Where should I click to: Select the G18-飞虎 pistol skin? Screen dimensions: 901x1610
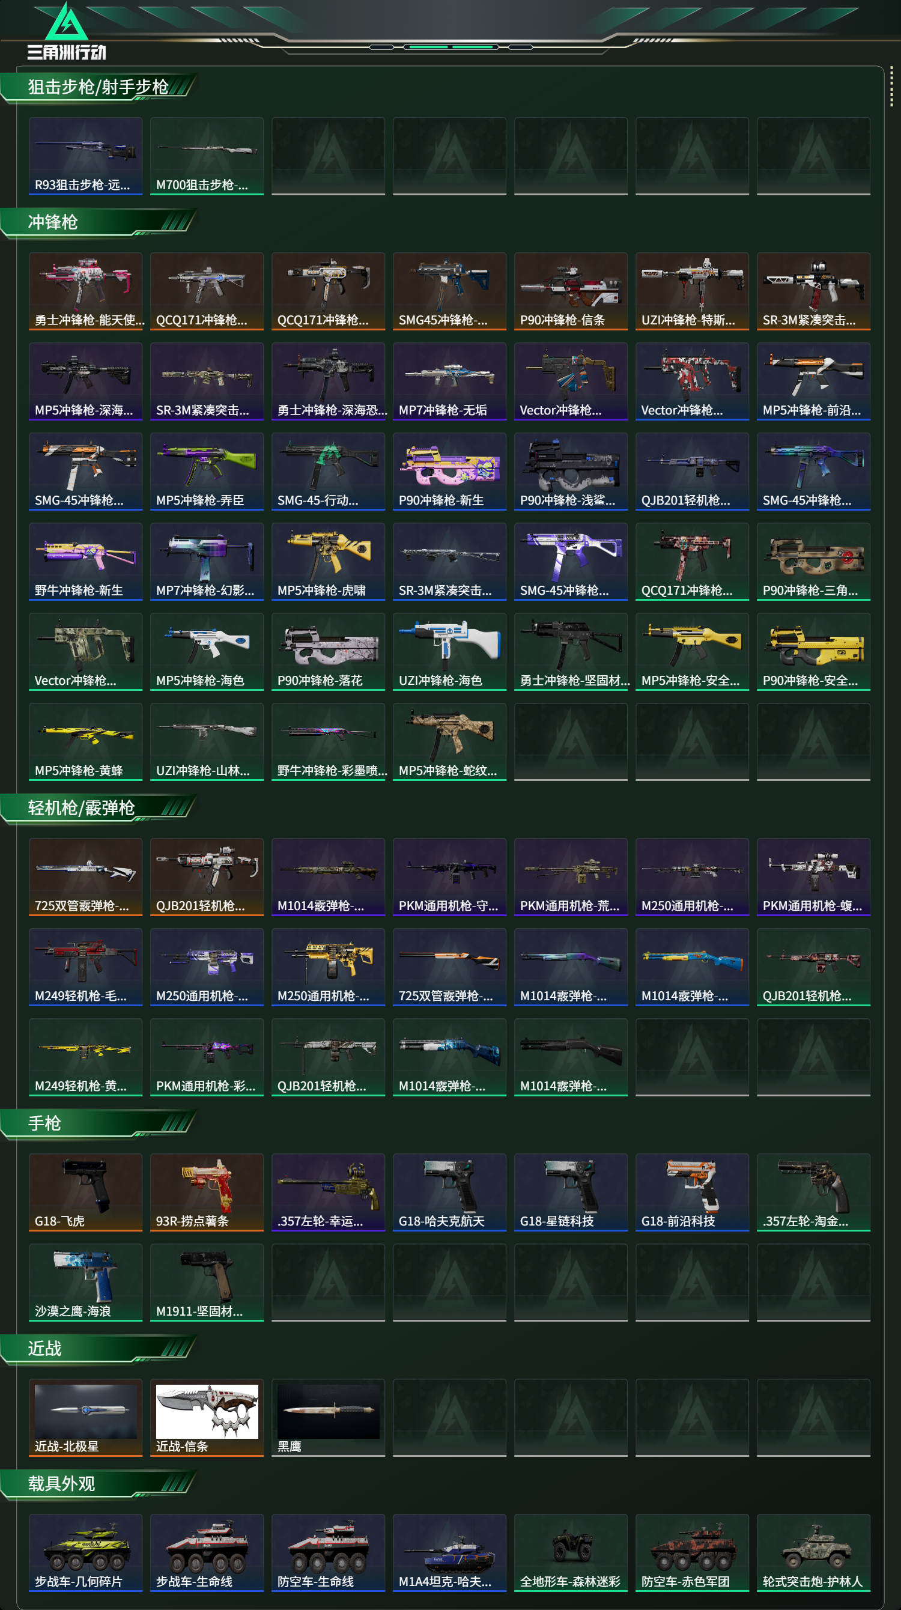coord(86,1191)
